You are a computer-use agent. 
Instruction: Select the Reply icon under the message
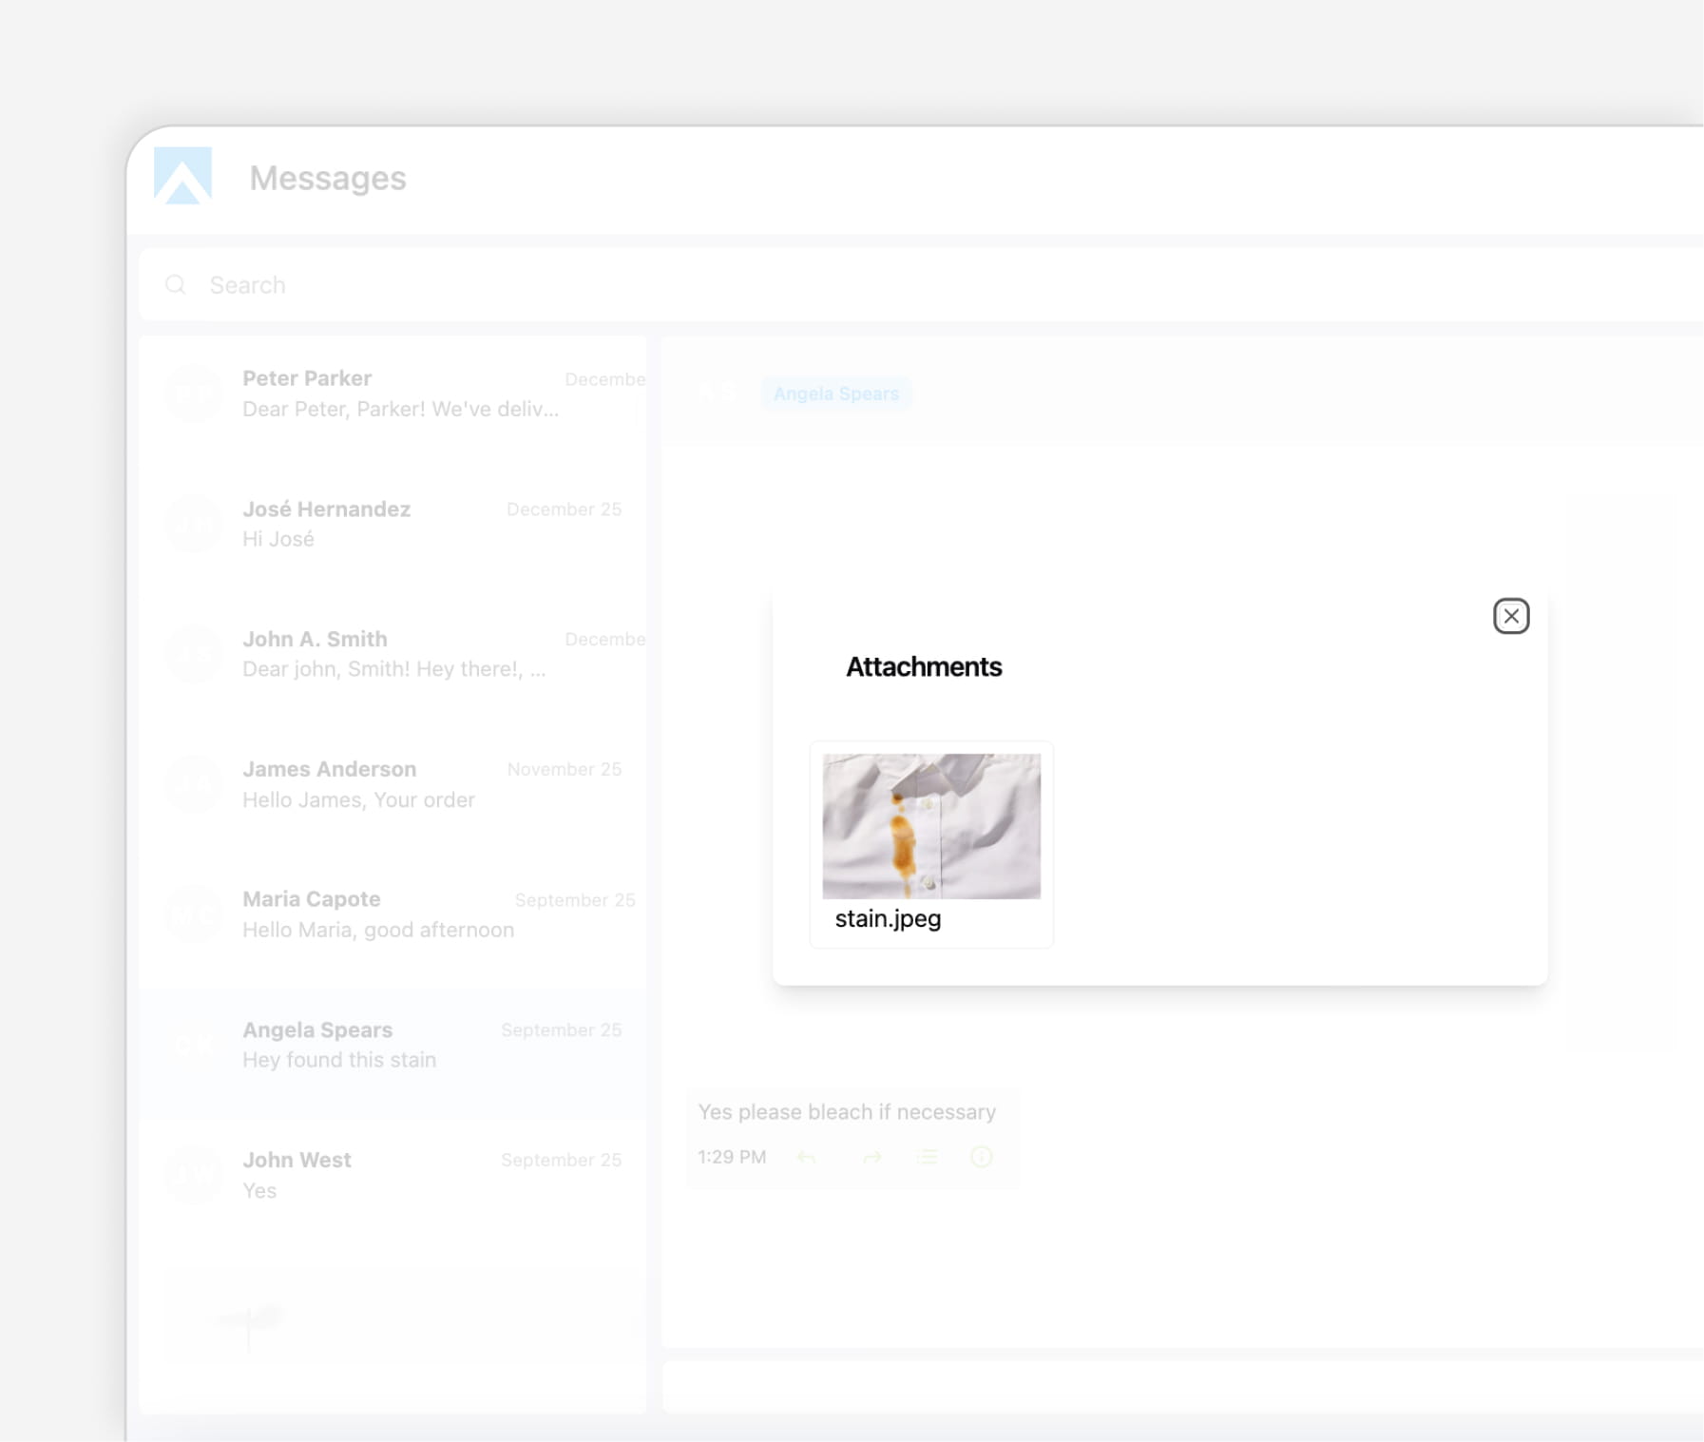coord(807,1158)
